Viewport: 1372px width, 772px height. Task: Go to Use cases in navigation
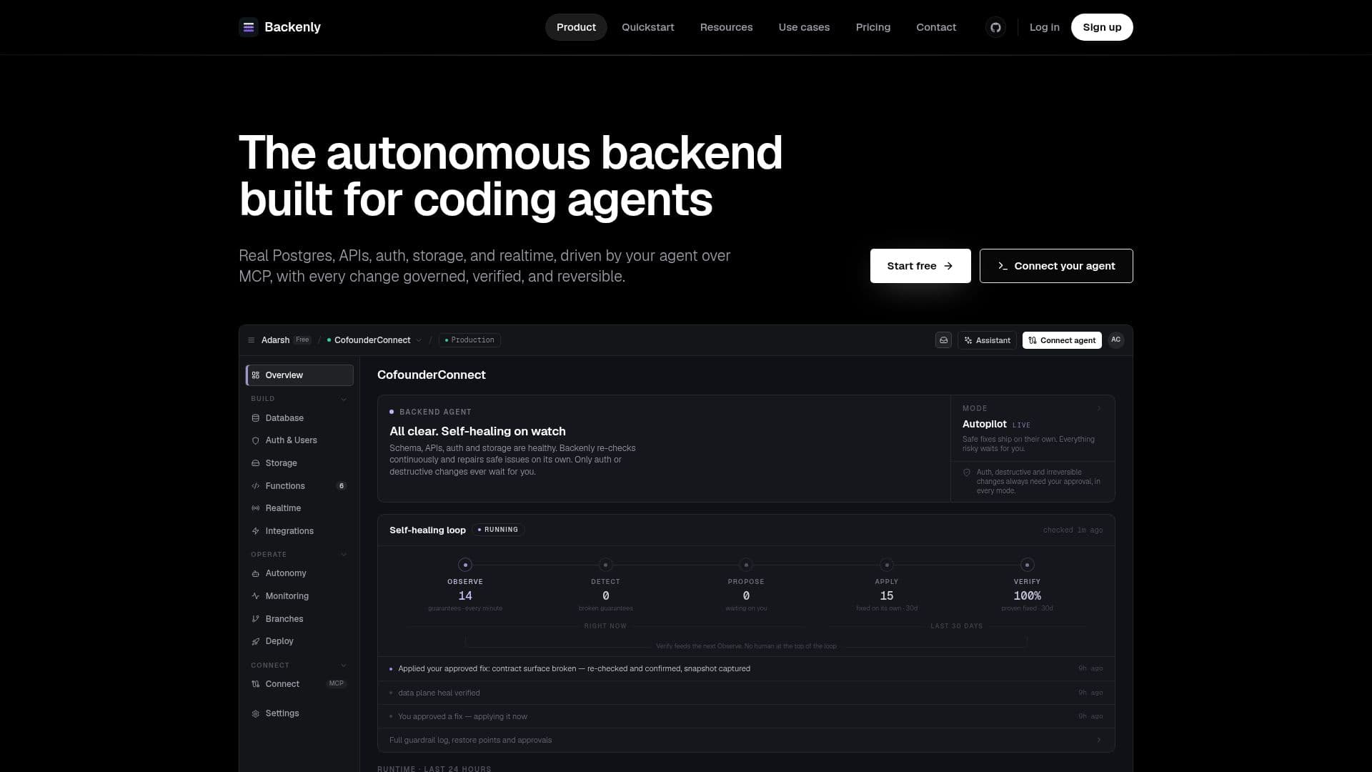(x=804, y=27)
